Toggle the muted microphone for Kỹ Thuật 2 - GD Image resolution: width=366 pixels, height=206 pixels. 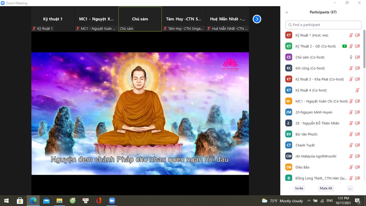(x=351, y=46)
